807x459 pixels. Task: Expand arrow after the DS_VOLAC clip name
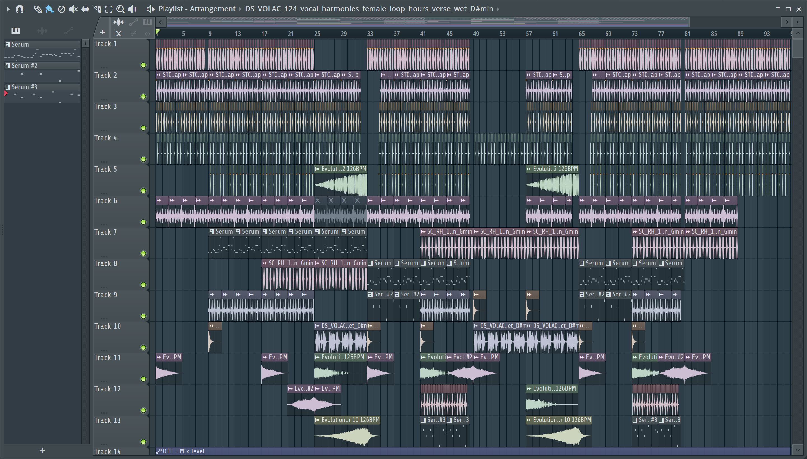(x=498, y=9)
